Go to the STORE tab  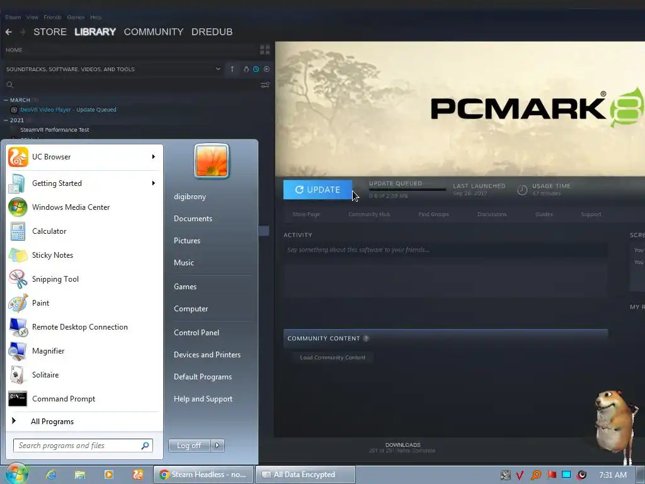50,32
